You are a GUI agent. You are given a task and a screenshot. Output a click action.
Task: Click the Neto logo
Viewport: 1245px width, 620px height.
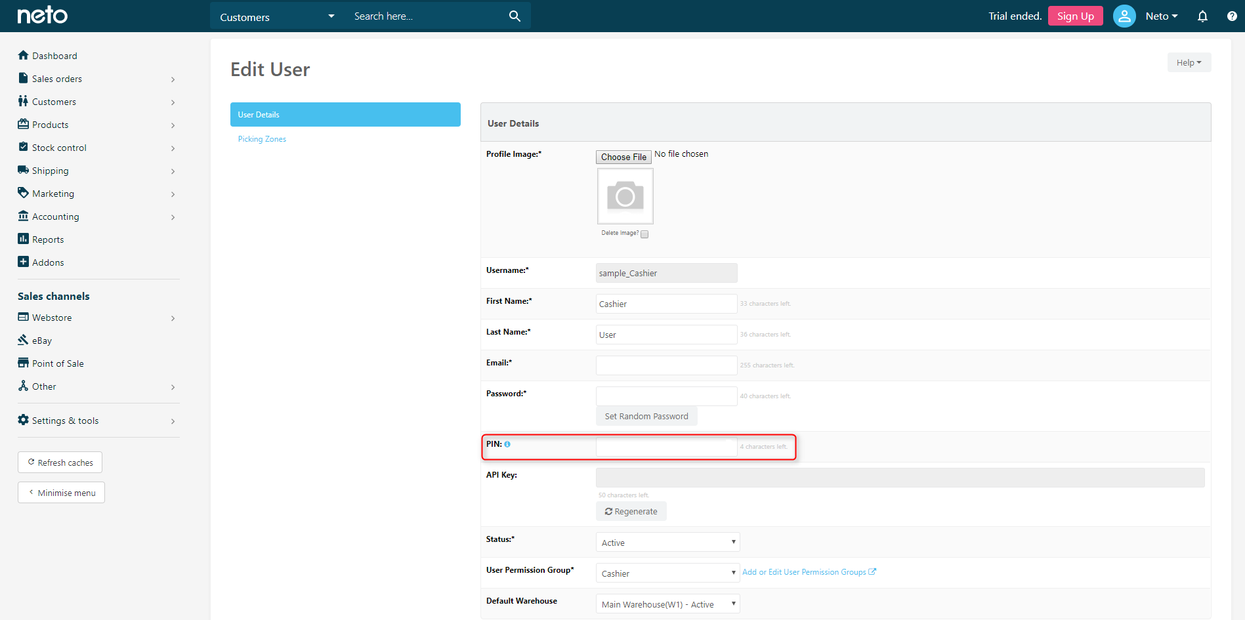(42, 15)
